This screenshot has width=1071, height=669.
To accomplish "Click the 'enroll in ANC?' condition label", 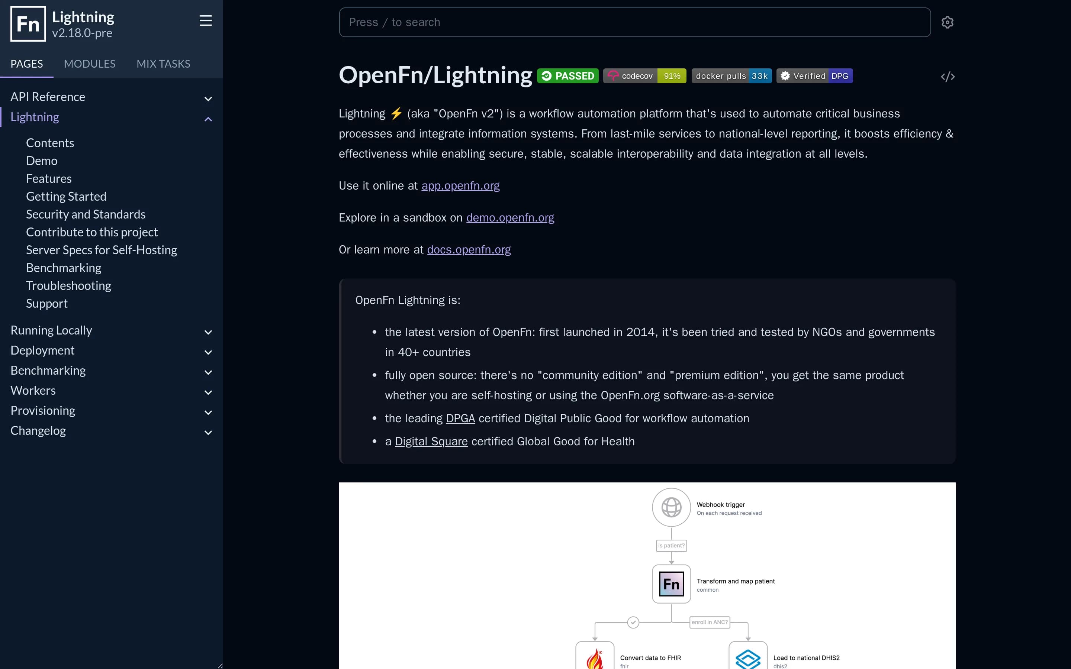I will tap(710, 622).
